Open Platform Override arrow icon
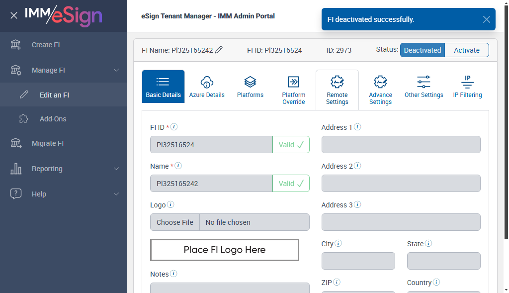This screenshot has height=293, width=509. [x=294, y=82]
